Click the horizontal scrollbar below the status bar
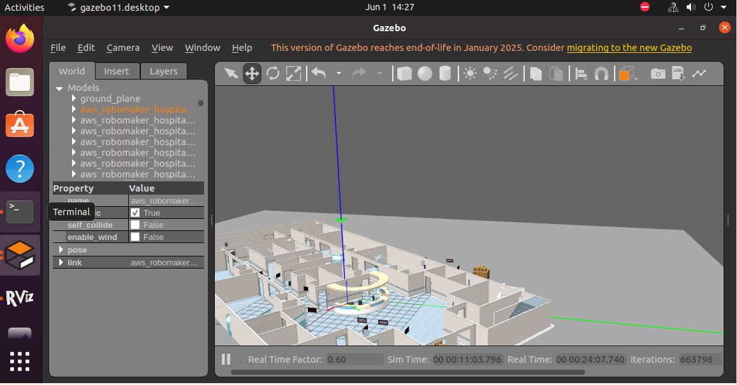This screenshot has width=737, height=385. 408,372
